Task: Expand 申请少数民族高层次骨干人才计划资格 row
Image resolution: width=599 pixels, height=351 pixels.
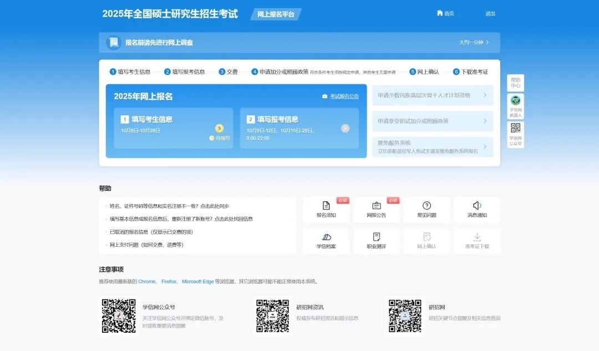Action: tap(433, 95)
